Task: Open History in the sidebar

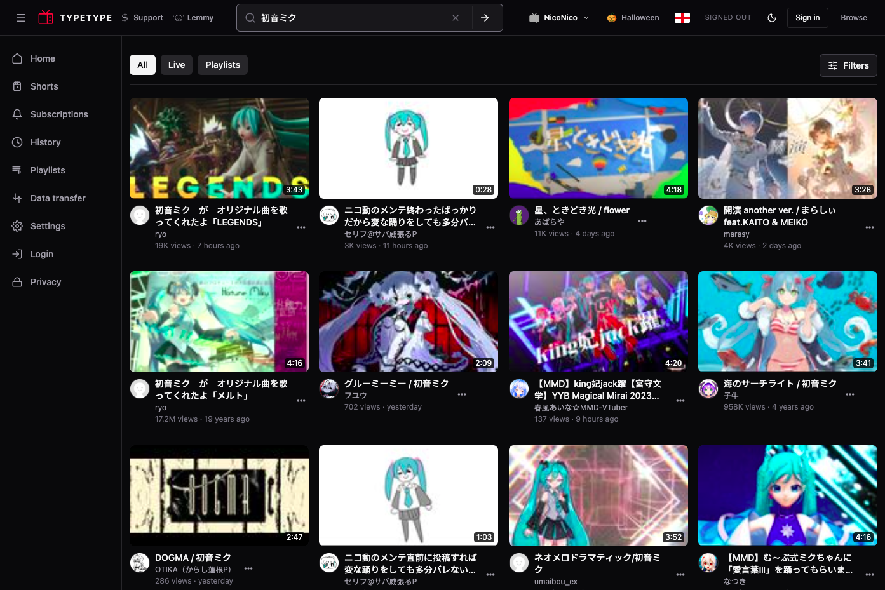Action: pos(60,142)
